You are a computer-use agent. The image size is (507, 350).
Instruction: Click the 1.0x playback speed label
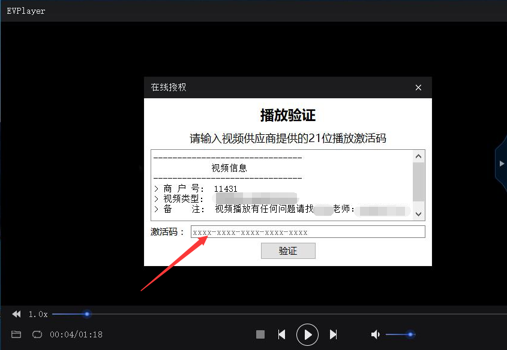[37, 313]
